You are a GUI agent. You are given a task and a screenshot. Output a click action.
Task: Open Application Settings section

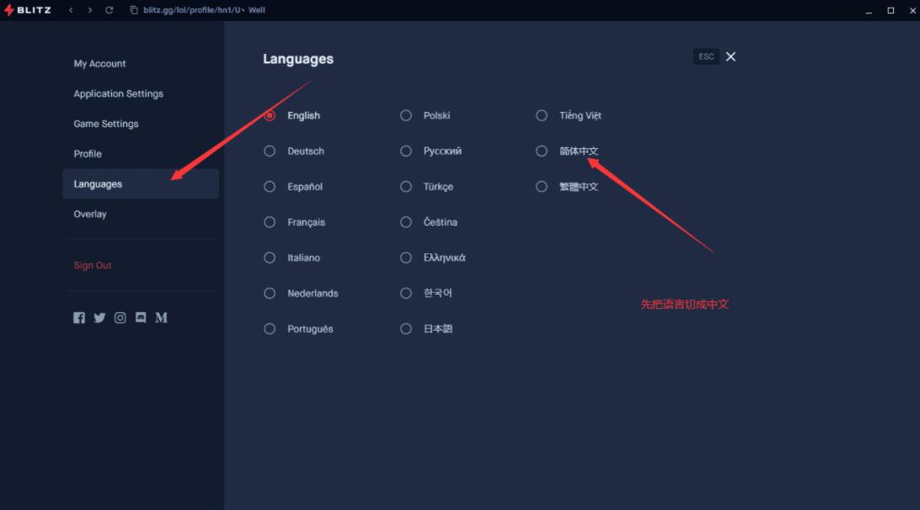[x=119, y=93]
